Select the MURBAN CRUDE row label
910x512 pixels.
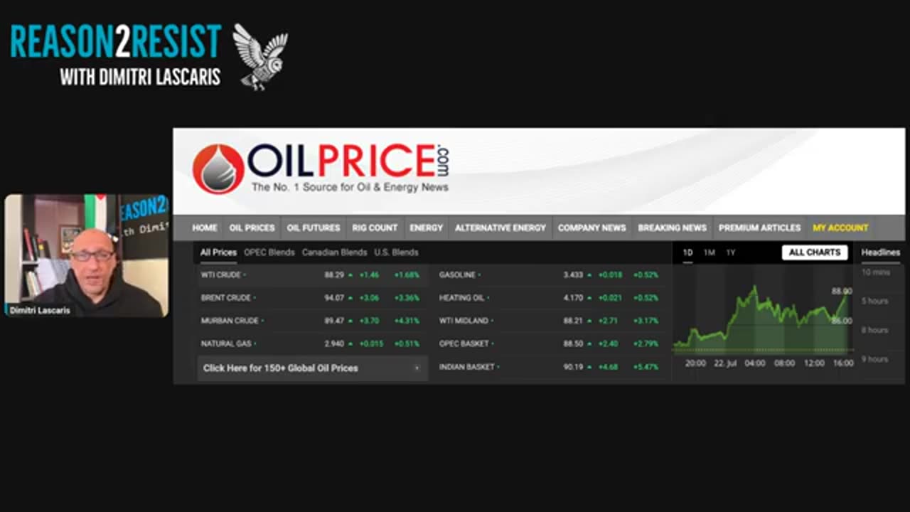[230, 321]
